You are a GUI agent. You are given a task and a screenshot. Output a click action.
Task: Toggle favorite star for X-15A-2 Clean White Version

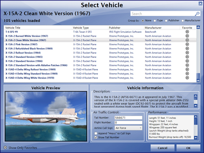tap(187, 40)
